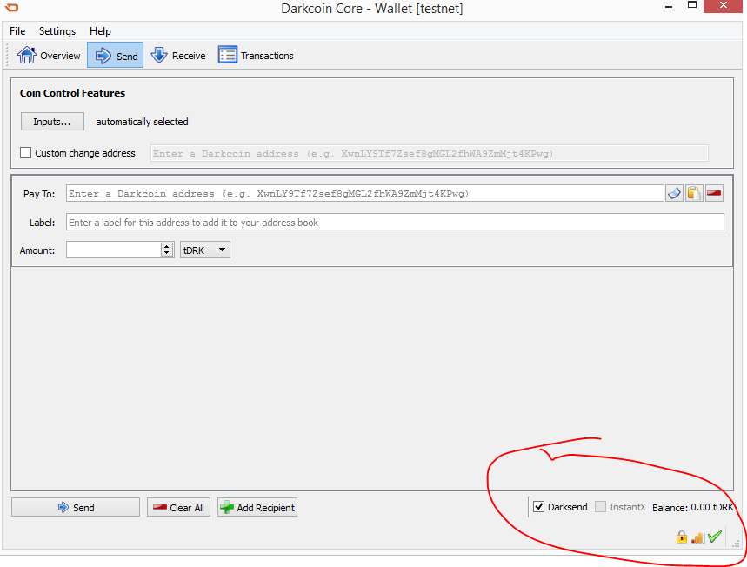Screen dimensions: 747x567
Task: Switch to the Send tab
Action: [x=116, y=56]
